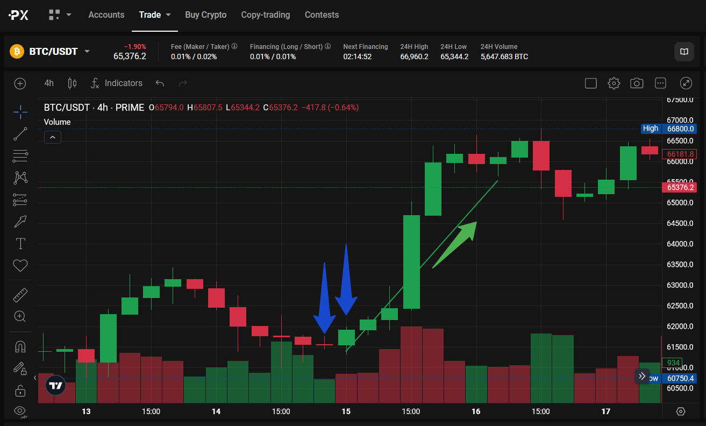The image size is (706, 426).
Task: Go to Buy Crypto
Action: [206, 15]
